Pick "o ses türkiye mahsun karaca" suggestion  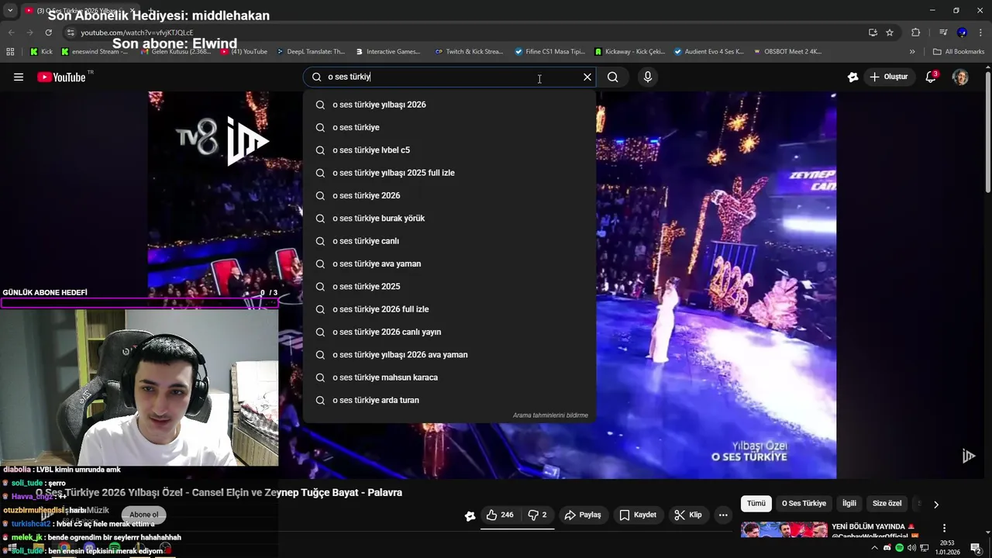pos(449,377)
